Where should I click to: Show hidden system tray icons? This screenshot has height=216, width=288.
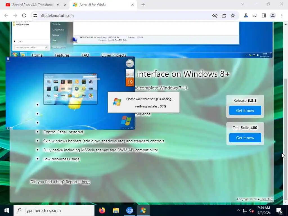(x=238, y=210)
